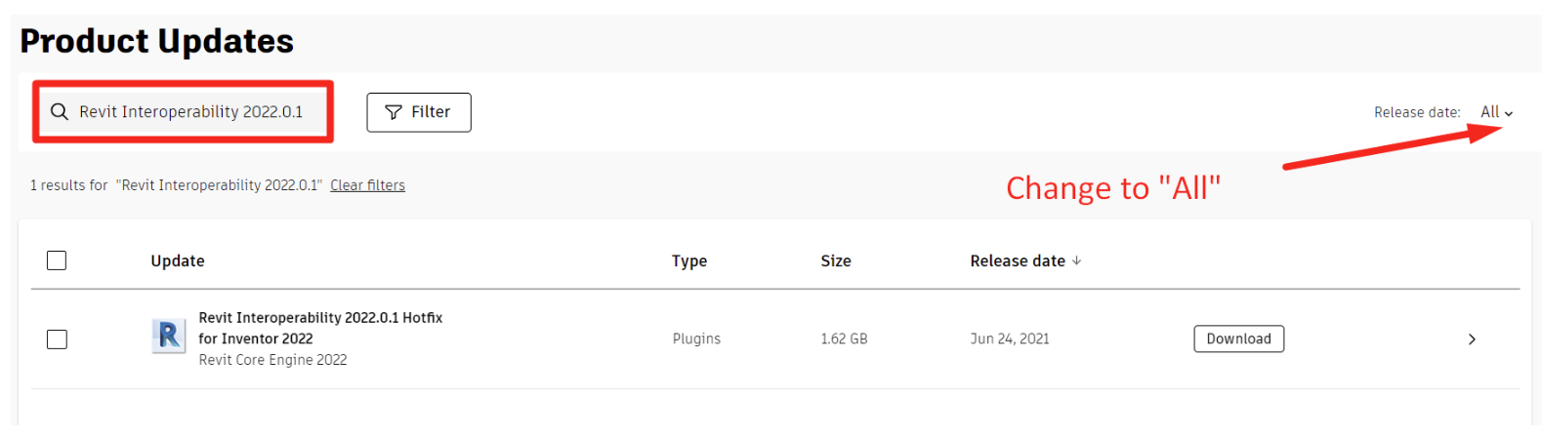Screen dimensions: 1542x438
Task: Expand the Hotfix row details chevron
Action: point(1472,339)
